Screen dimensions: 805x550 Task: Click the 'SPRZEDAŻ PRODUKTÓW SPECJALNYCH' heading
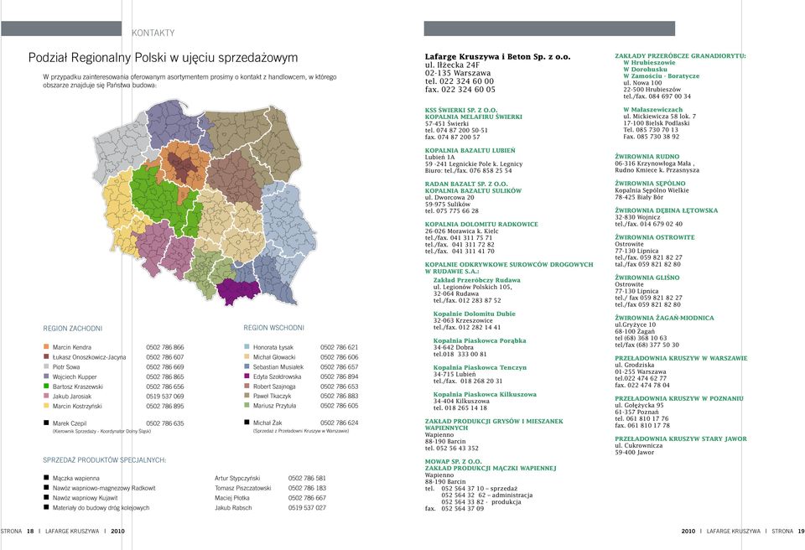pos(105,460)
